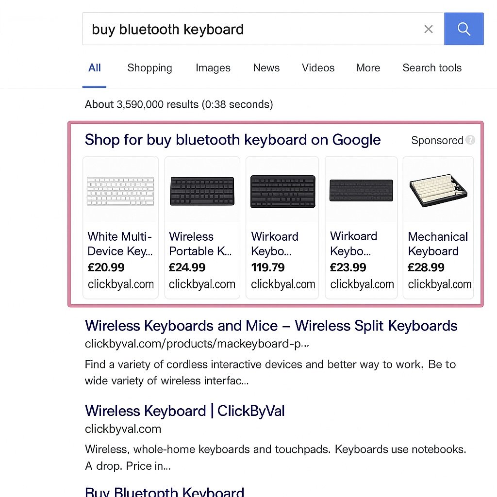This screenshot has height=497, width=497.
Task: Open the Images tab
Action: coord(213,68)
